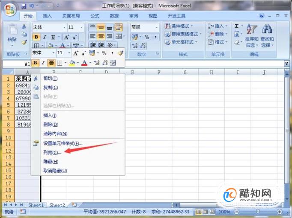Choose 复制(C) from context menu

click(x=78, y=87)
